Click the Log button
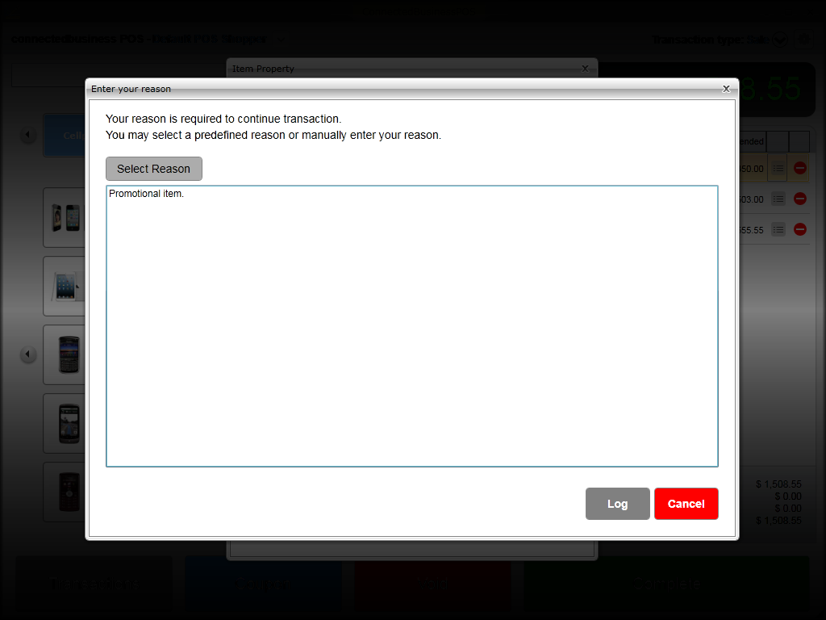The height and width of the screenshot is (620, 826). (x=617, y=504)
